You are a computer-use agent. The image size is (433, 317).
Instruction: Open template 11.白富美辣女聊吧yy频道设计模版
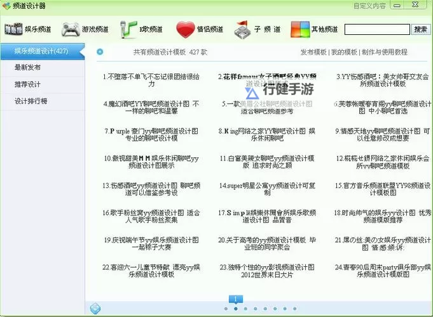coord(267,162)
